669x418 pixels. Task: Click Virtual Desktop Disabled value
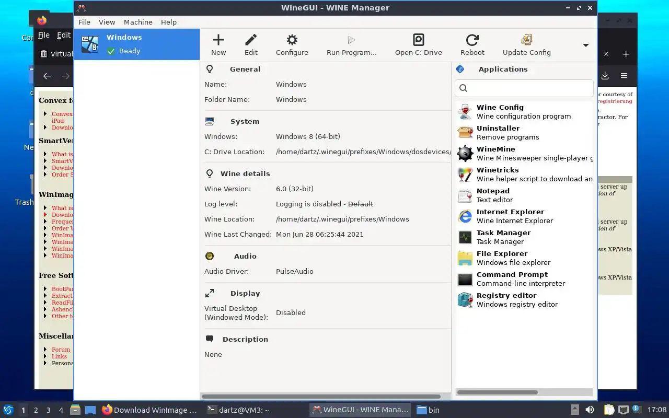(x=291, y=312)
